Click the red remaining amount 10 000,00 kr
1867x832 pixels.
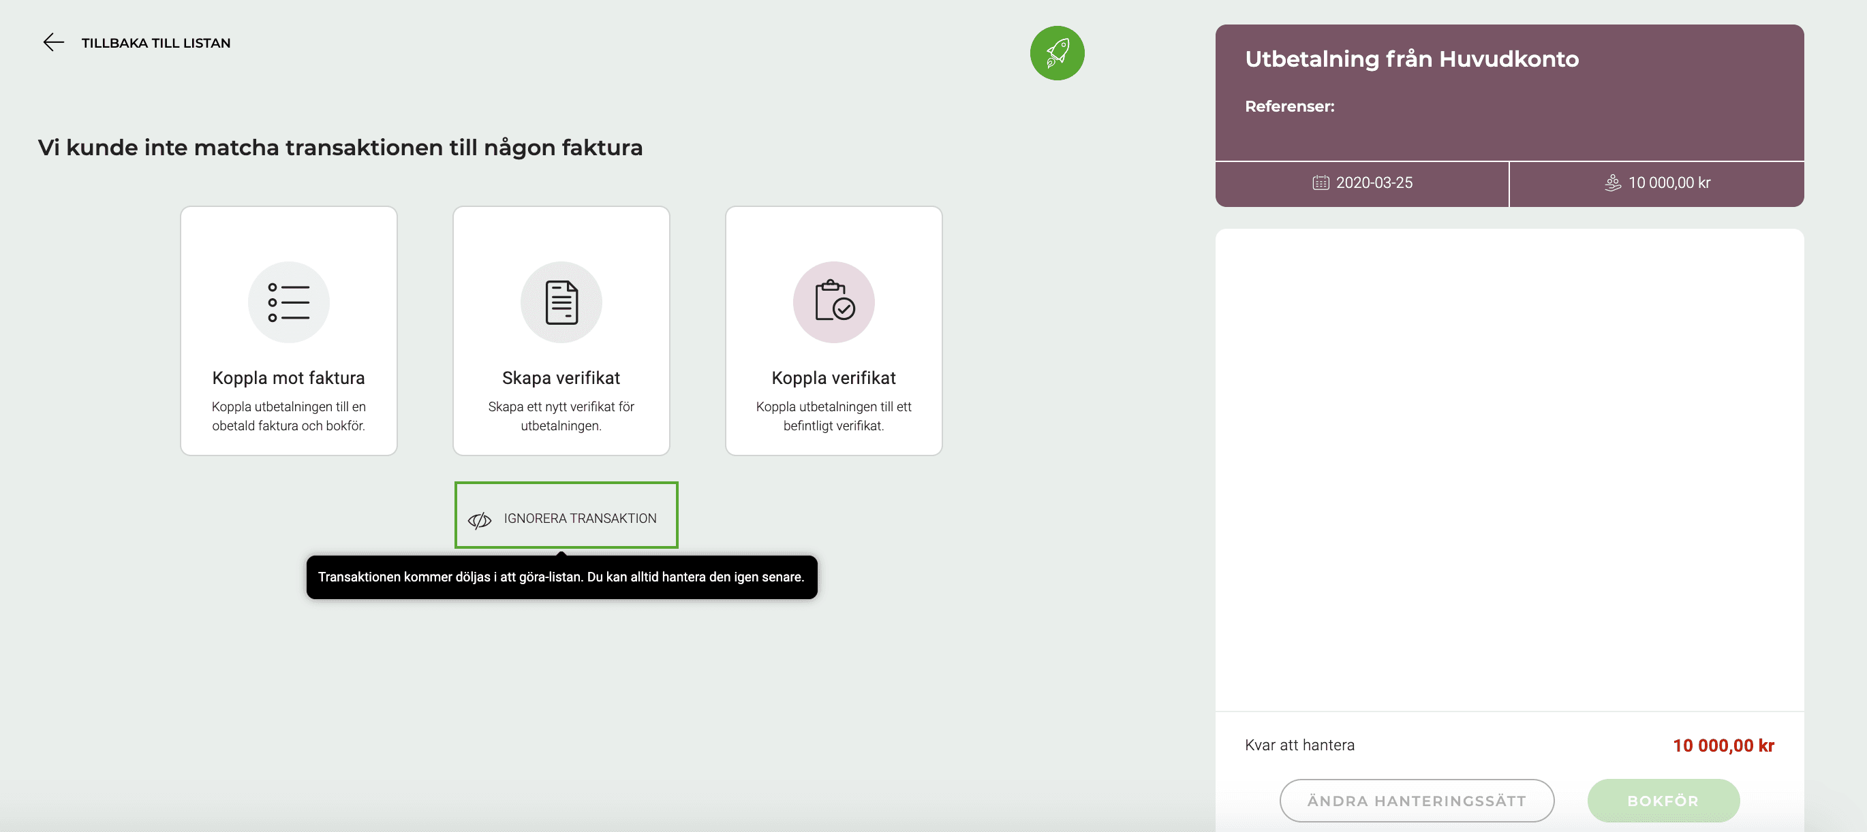1723,745
